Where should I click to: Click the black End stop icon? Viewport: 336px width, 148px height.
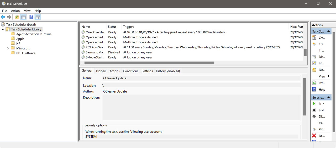(314, 110)
